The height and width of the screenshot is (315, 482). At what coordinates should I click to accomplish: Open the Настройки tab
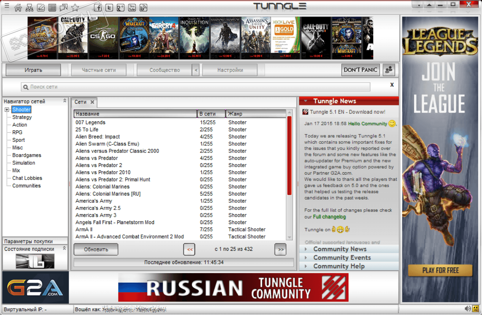230,70
